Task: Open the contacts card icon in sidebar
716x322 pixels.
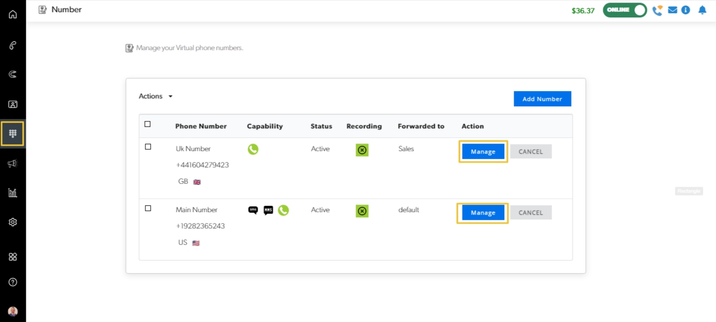Action: click(13, 104)
